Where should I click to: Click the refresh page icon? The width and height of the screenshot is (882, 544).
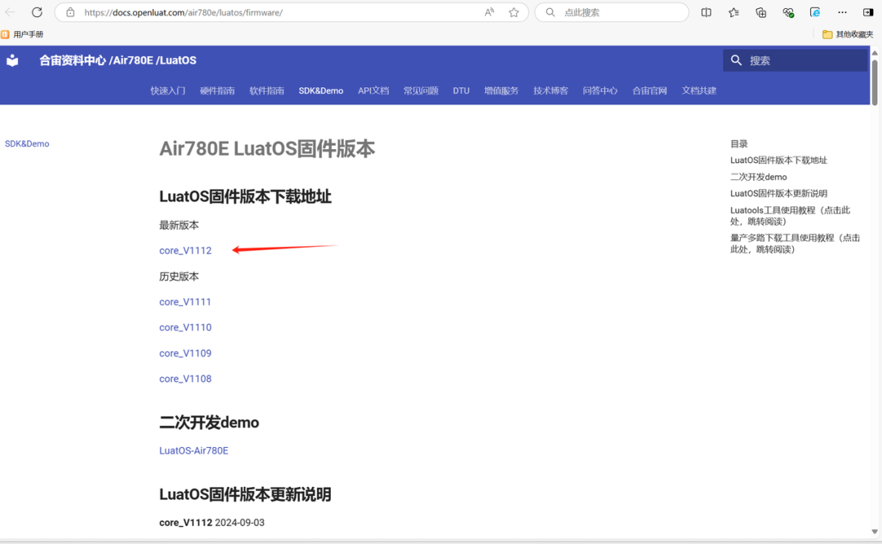pos(36,12)
